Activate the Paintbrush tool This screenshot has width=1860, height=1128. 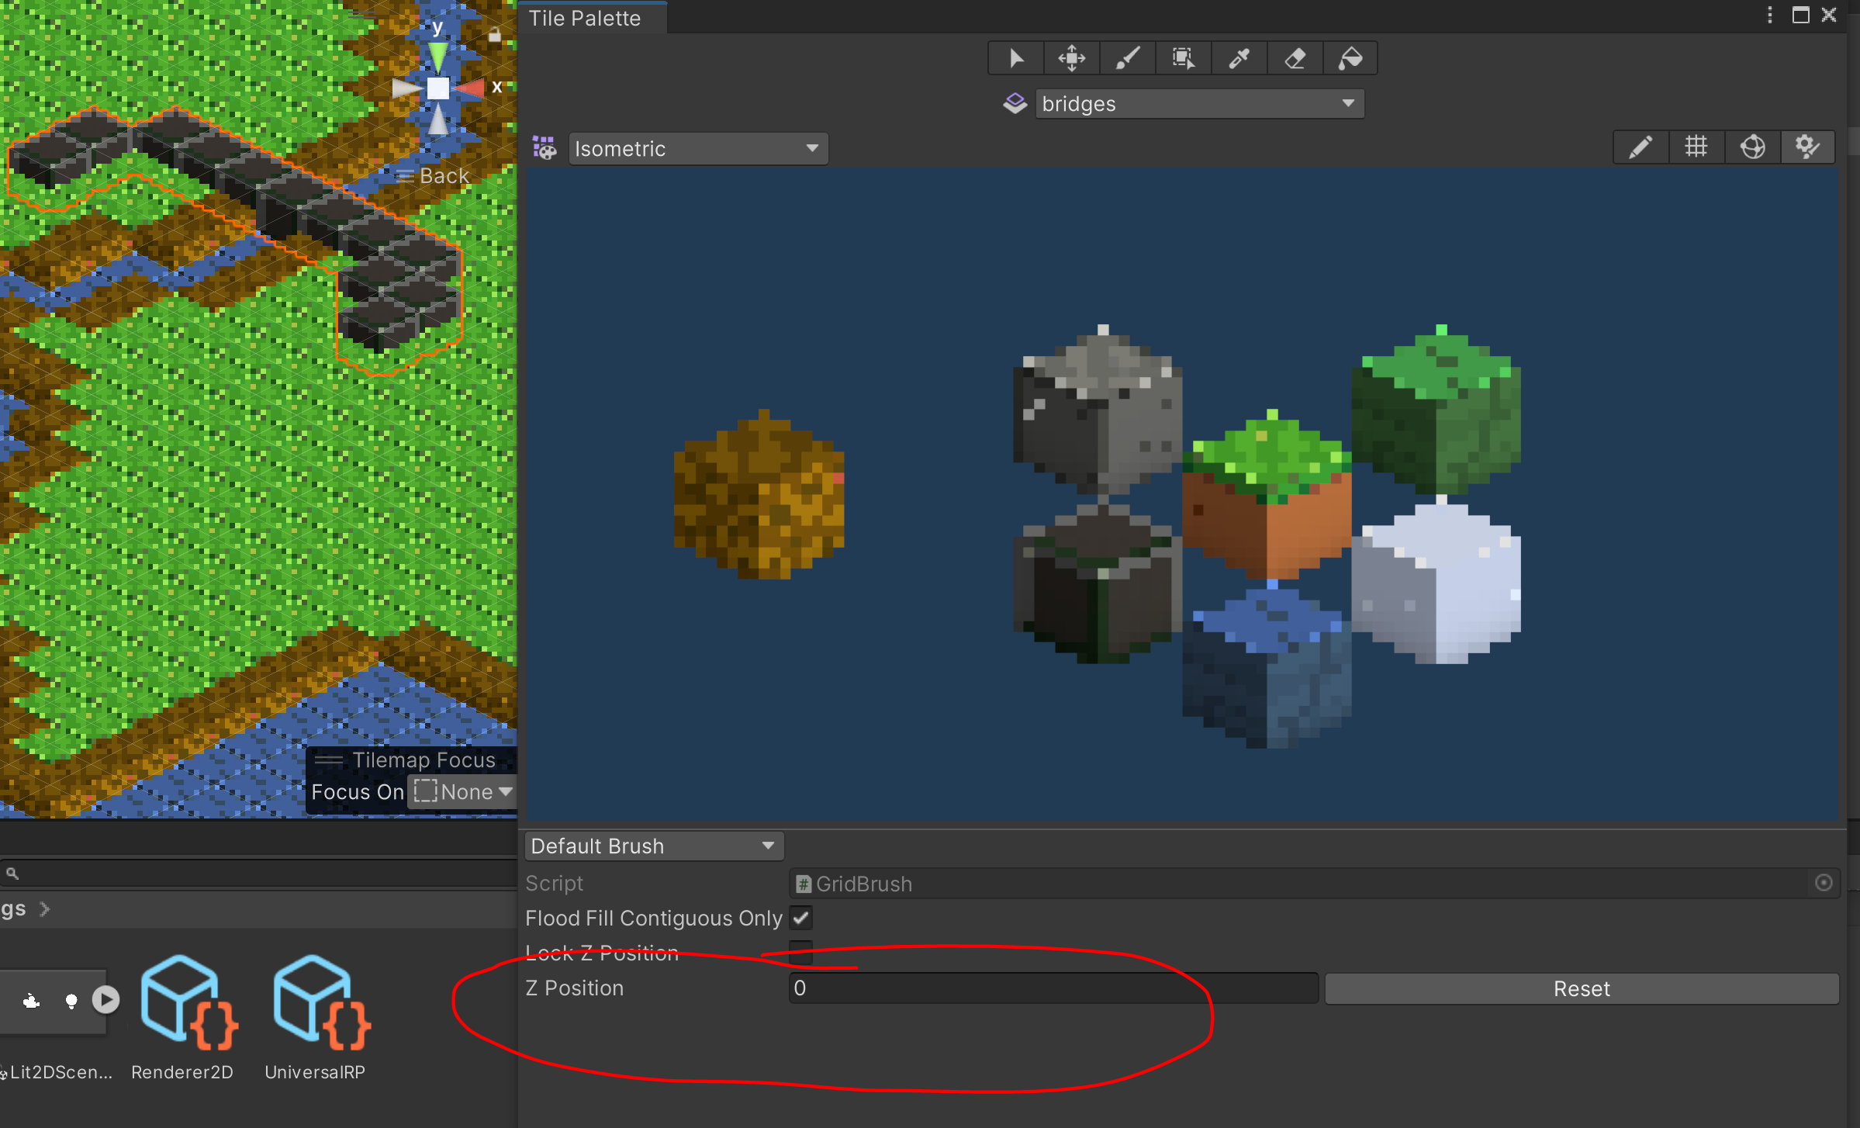pyautogui.click(x=1128, y=58)
